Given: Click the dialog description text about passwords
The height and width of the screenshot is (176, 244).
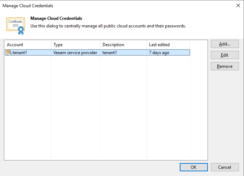Looking at the screenshot, I should tap(108, 26).
